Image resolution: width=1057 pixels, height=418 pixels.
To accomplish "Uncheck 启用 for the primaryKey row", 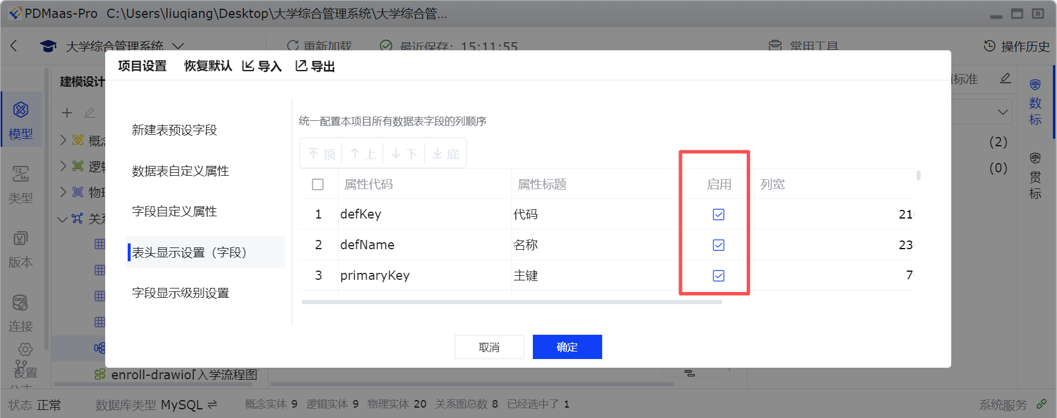I will 718,276.
